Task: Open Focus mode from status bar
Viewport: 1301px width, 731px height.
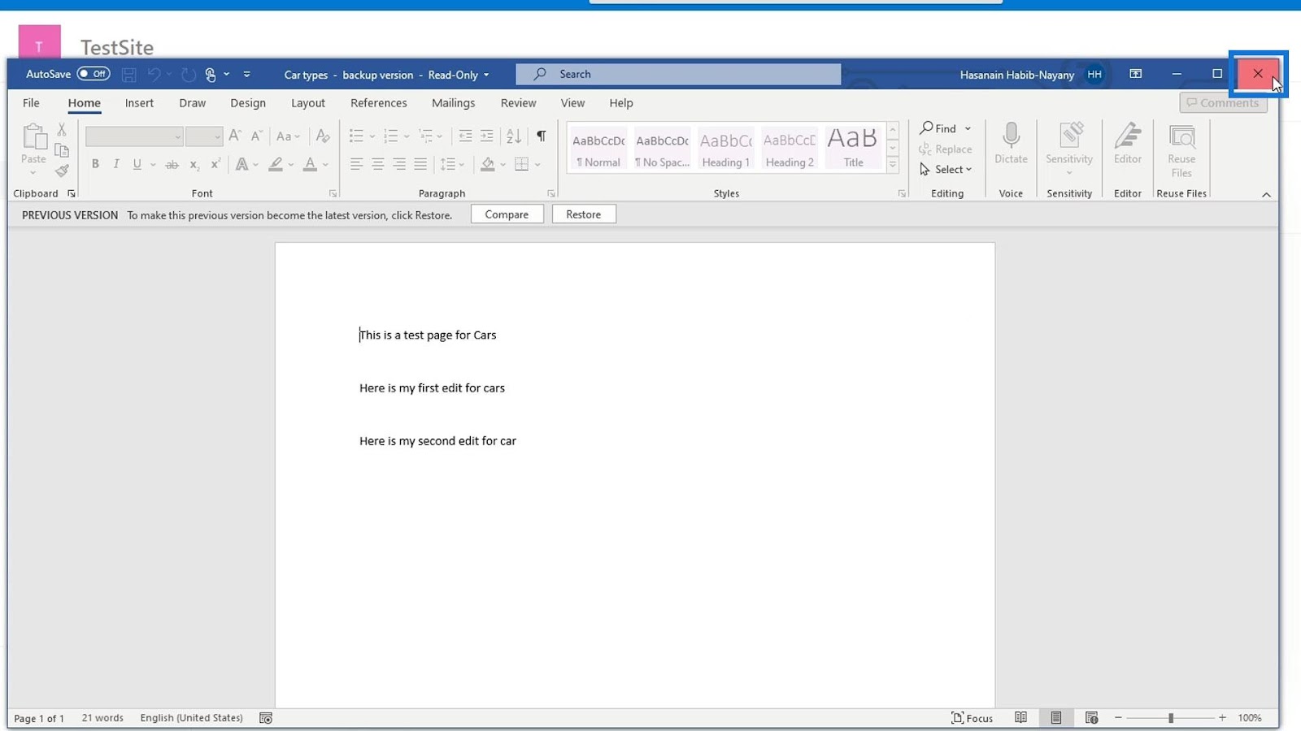Action: 972,718
